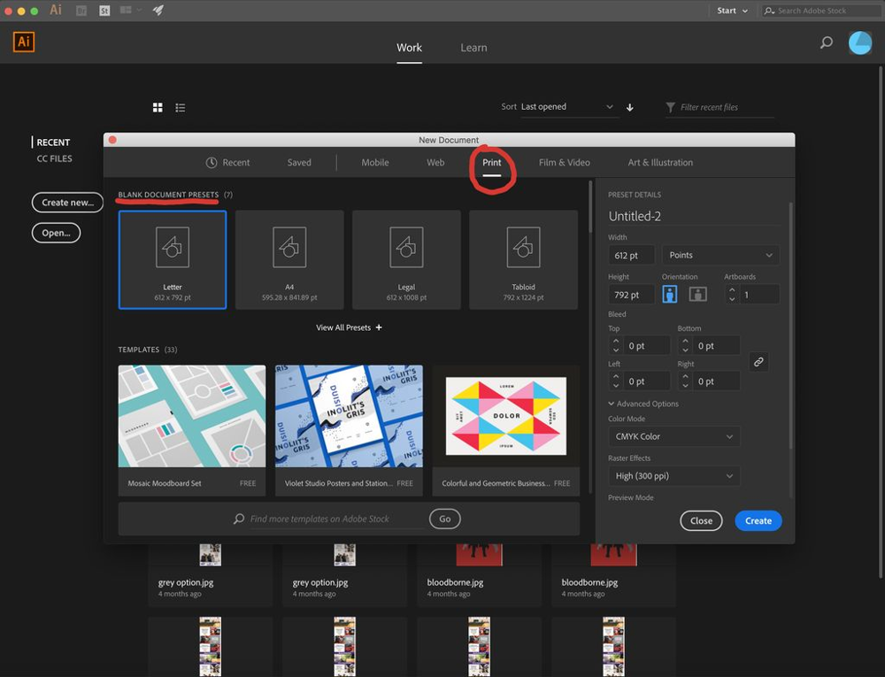The width and height of the screenshot is (885, 677).
Task: Switch to grid view of recent files
Action: [x=158, y=107]
